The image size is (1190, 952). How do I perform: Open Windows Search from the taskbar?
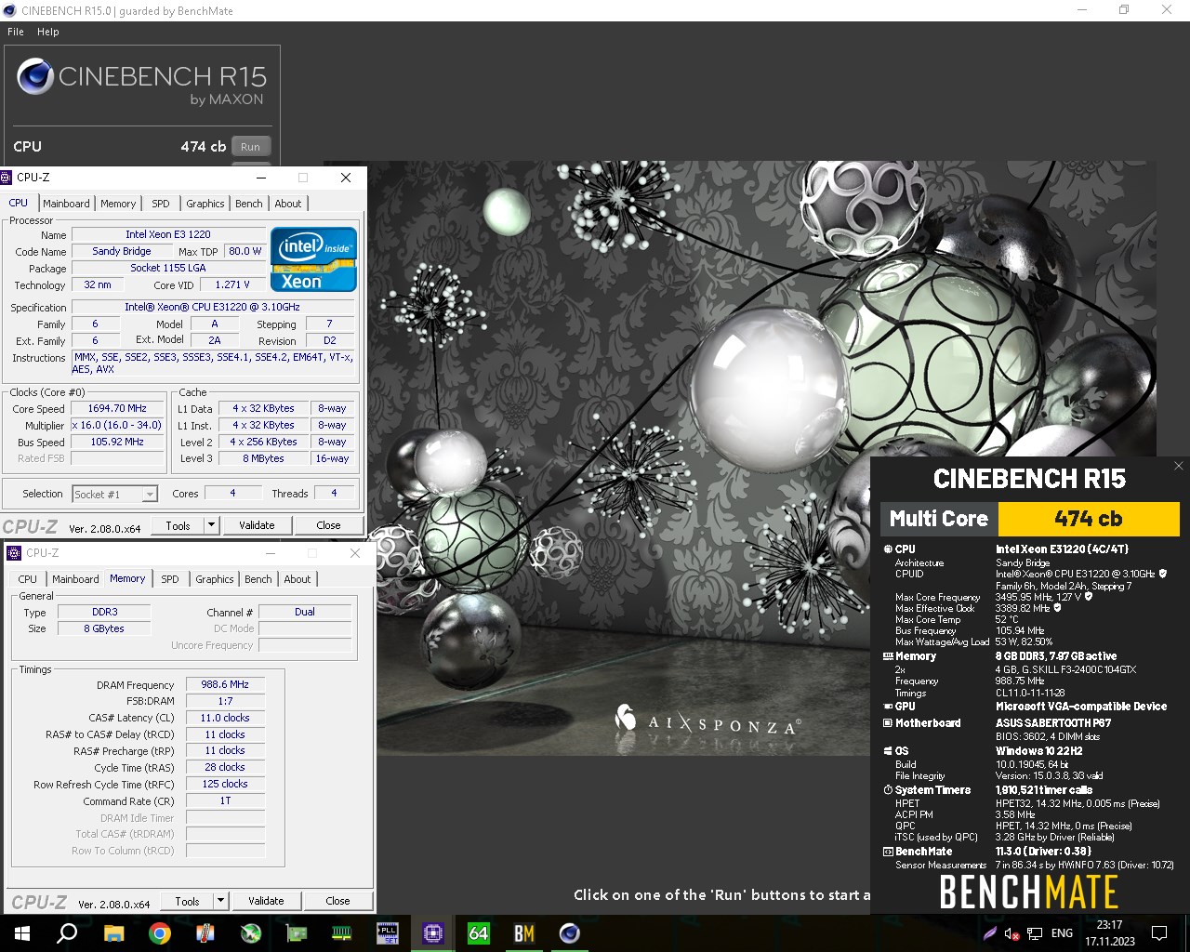click(x=67, y=933)
